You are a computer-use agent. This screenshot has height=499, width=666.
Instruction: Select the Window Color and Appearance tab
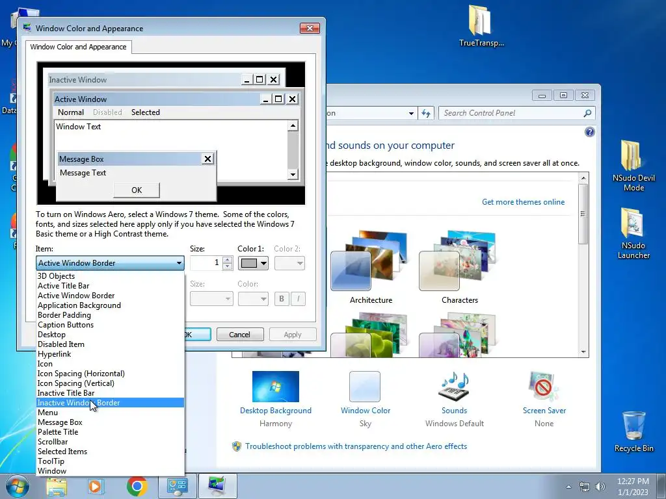(78, 47)
